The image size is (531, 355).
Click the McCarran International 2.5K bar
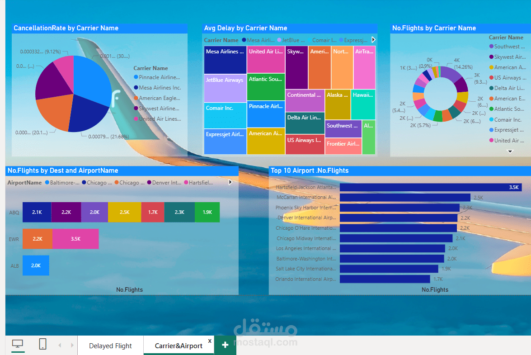pos(405,198)
